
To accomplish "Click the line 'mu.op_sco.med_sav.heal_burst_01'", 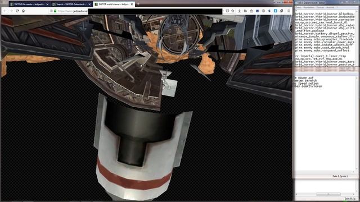I will tap(321, 22).
